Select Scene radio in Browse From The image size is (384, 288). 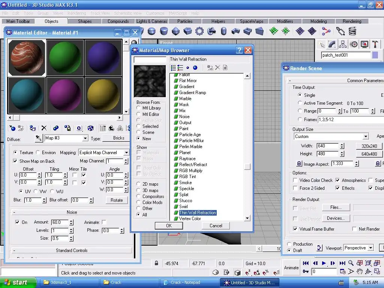point(138,132)
